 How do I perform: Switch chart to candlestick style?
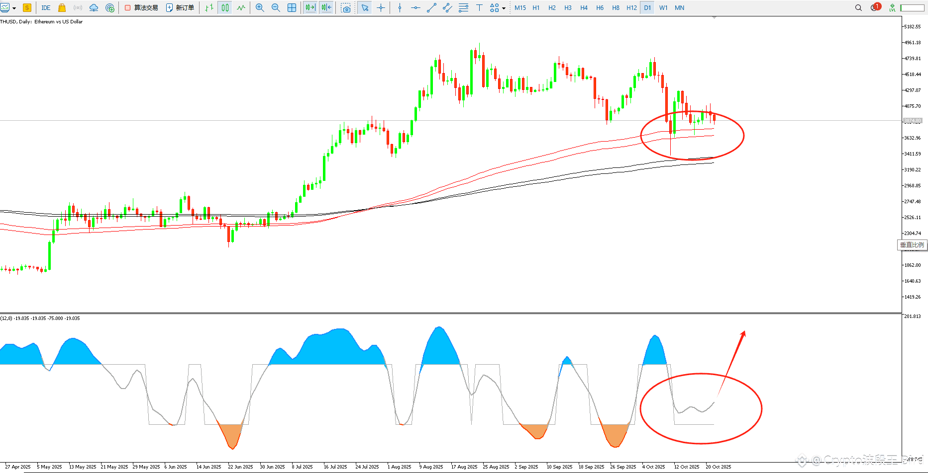pyautogui.click(x=225, y=7)
